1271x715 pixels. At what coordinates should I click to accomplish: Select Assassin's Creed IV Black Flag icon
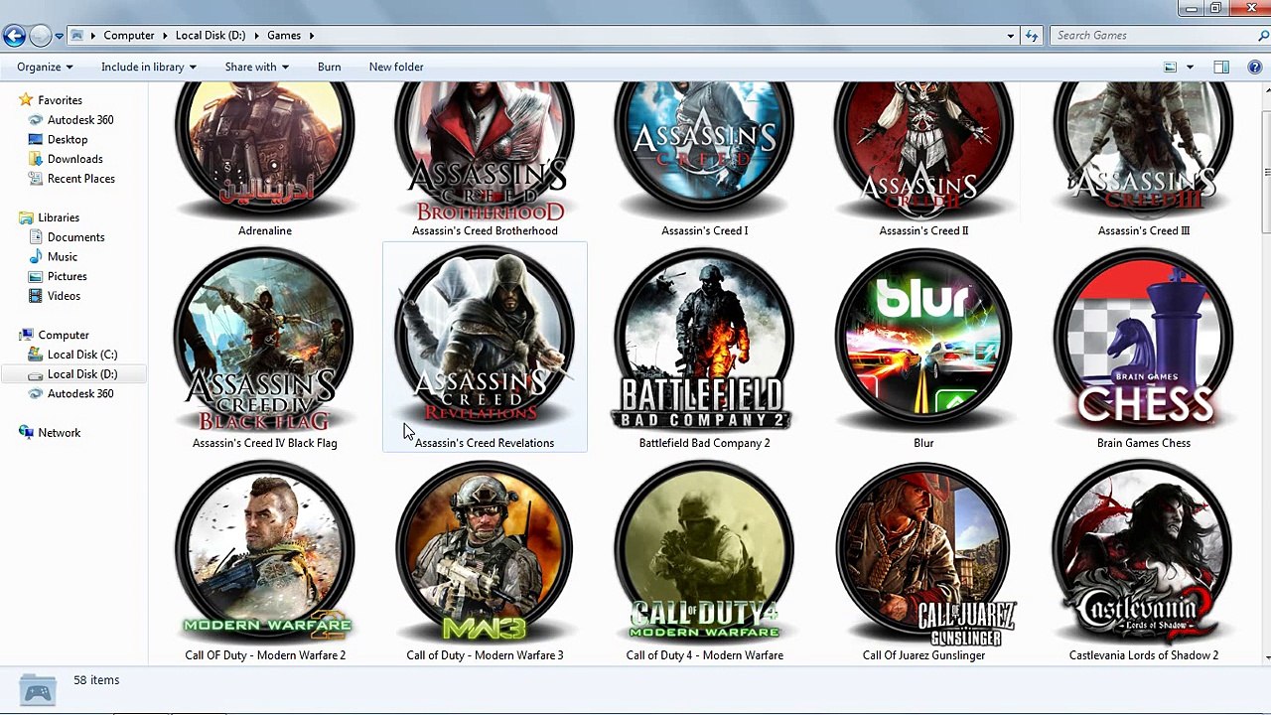tap(265, 340)
